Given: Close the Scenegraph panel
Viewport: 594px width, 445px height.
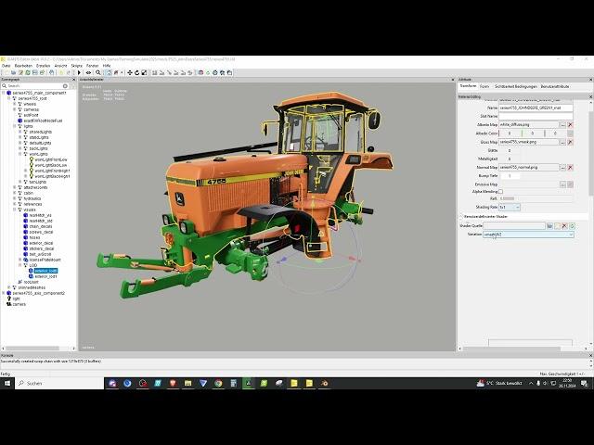Looking at the screenshot, I should click(x=73, y=80).
